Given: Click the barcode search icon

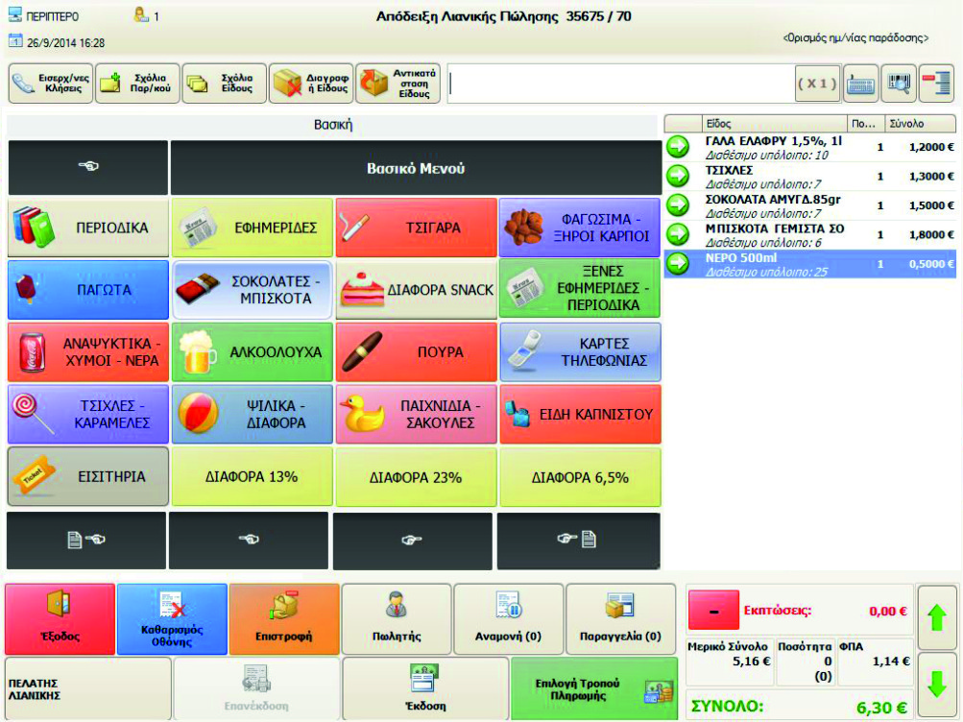Looking at the screenshot, I should (x=898, y=84).
